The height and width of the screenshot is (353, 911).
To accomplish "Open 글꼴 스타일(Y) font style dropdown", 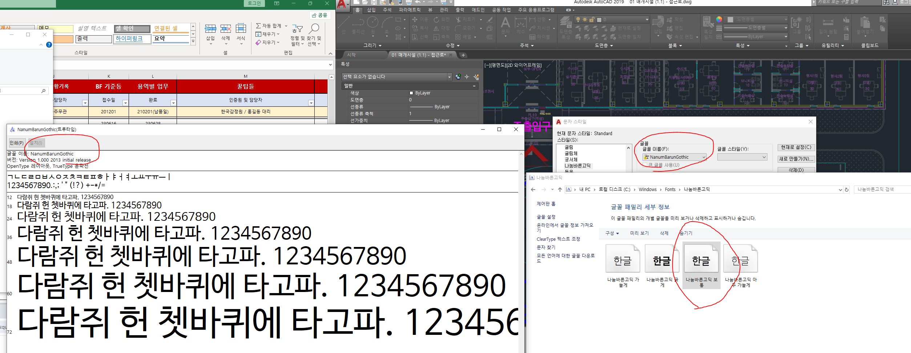I will tap(742, 157).
